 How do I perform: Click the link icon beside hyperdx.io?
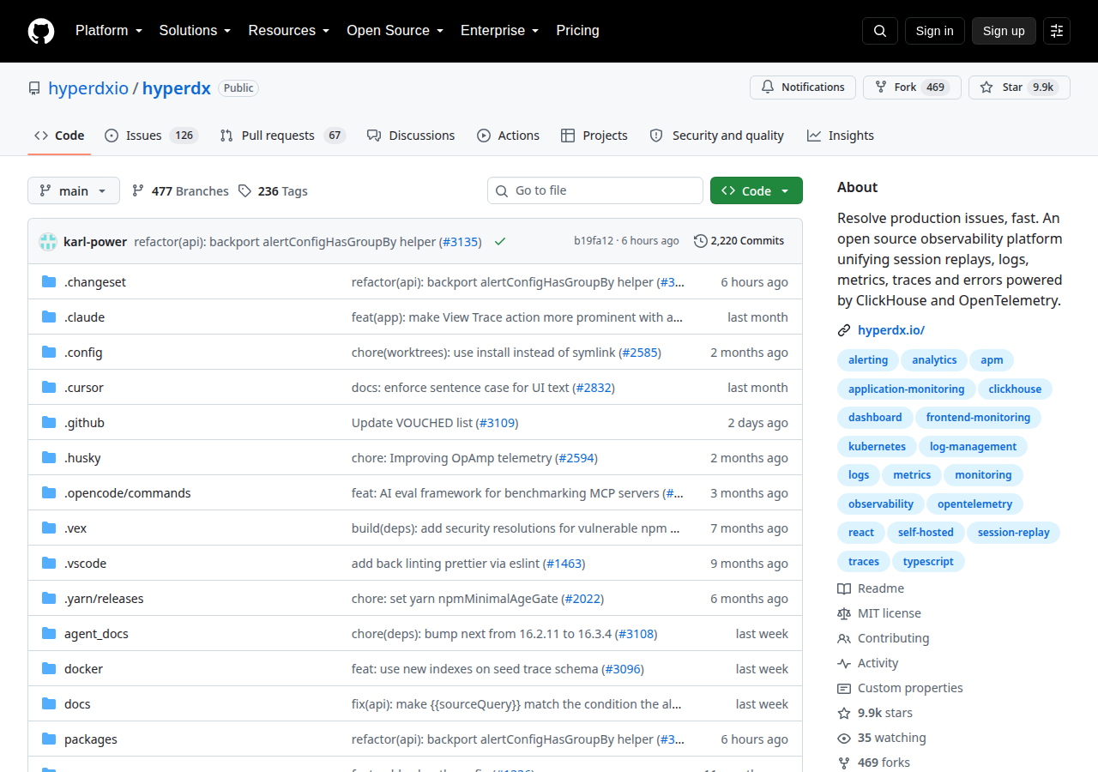click(x=844, y=330)
